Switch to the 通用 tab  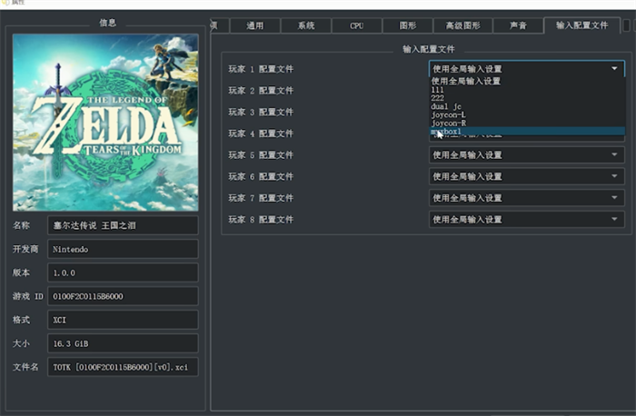click(x=253, y=25)
